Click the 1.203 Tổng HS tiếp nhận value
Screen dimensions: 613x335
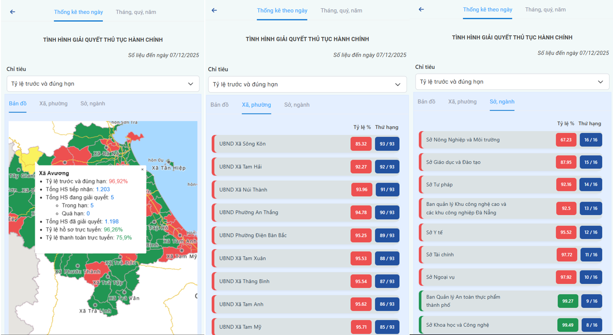[103, 189]
